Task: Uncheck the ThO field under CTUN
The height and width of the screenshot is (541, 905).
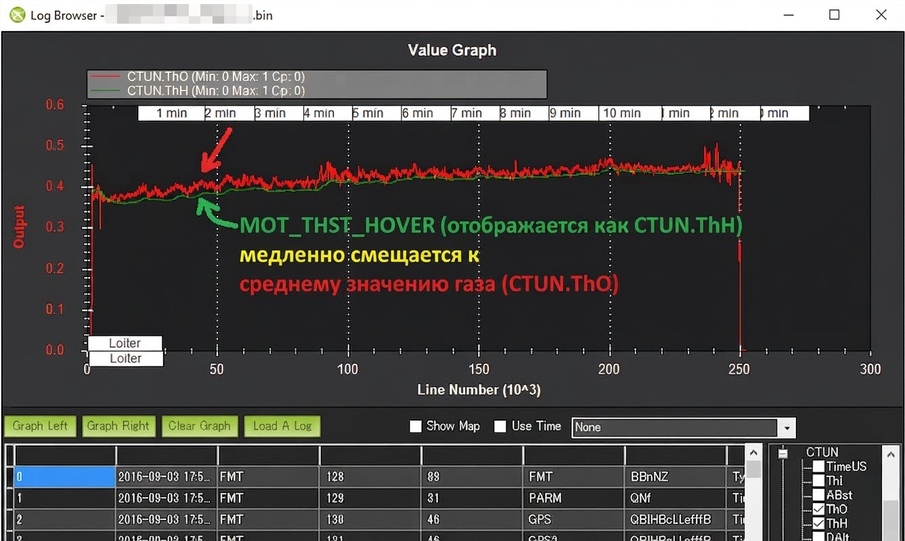Action: point(818,509)
